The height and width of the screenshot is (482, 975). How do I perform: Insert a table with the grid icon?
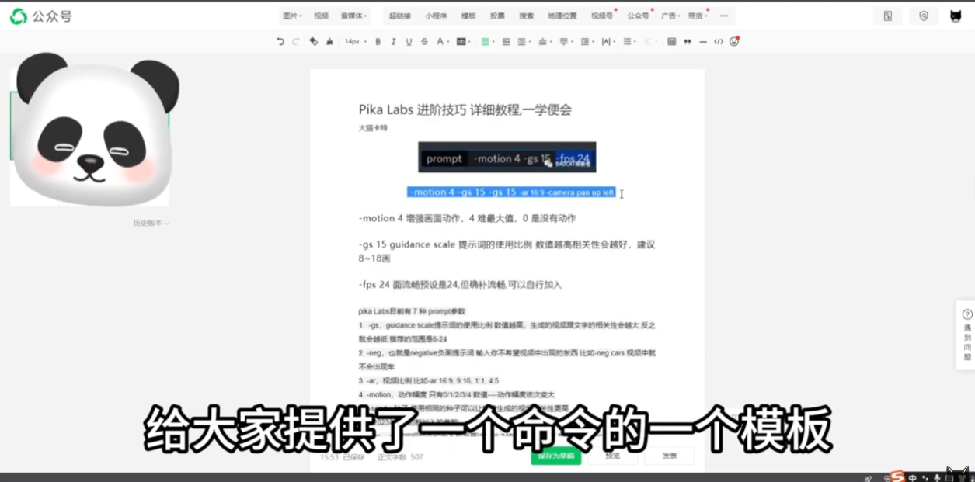pos(671,42)
